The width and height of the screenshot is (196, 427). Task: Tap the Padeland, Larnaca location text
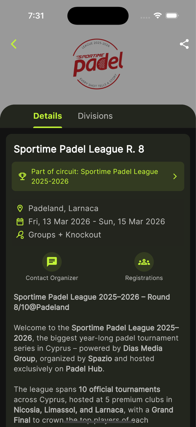pos(63,208)
